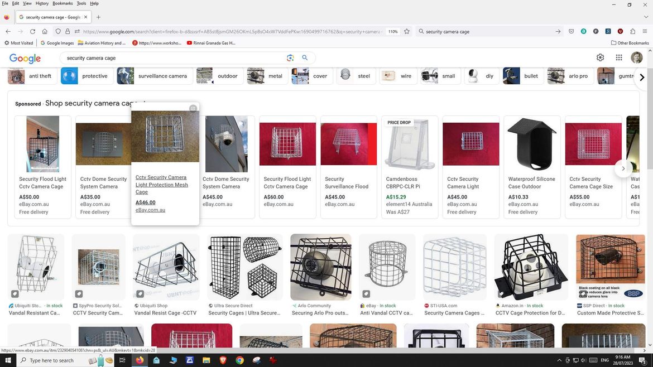Save page to Pocket
Screen dimensions: 653x367
(x=571, y=32)
